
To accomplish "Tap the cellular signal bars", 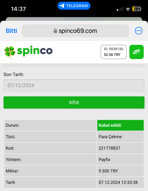I will tap(120, 9).
